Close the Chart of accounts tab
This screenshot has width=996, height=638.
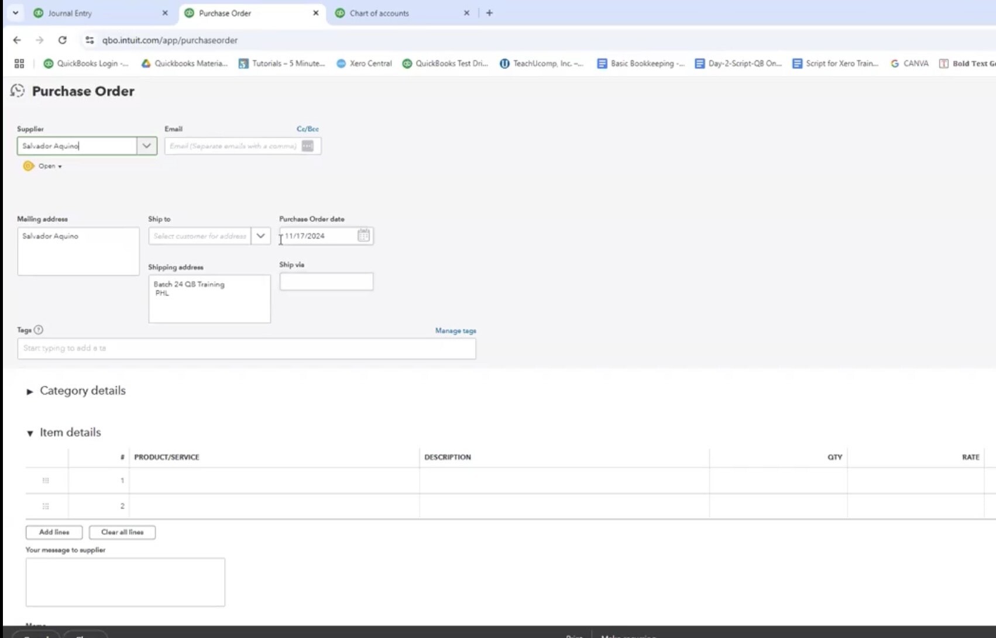click(x=466, y=13)
